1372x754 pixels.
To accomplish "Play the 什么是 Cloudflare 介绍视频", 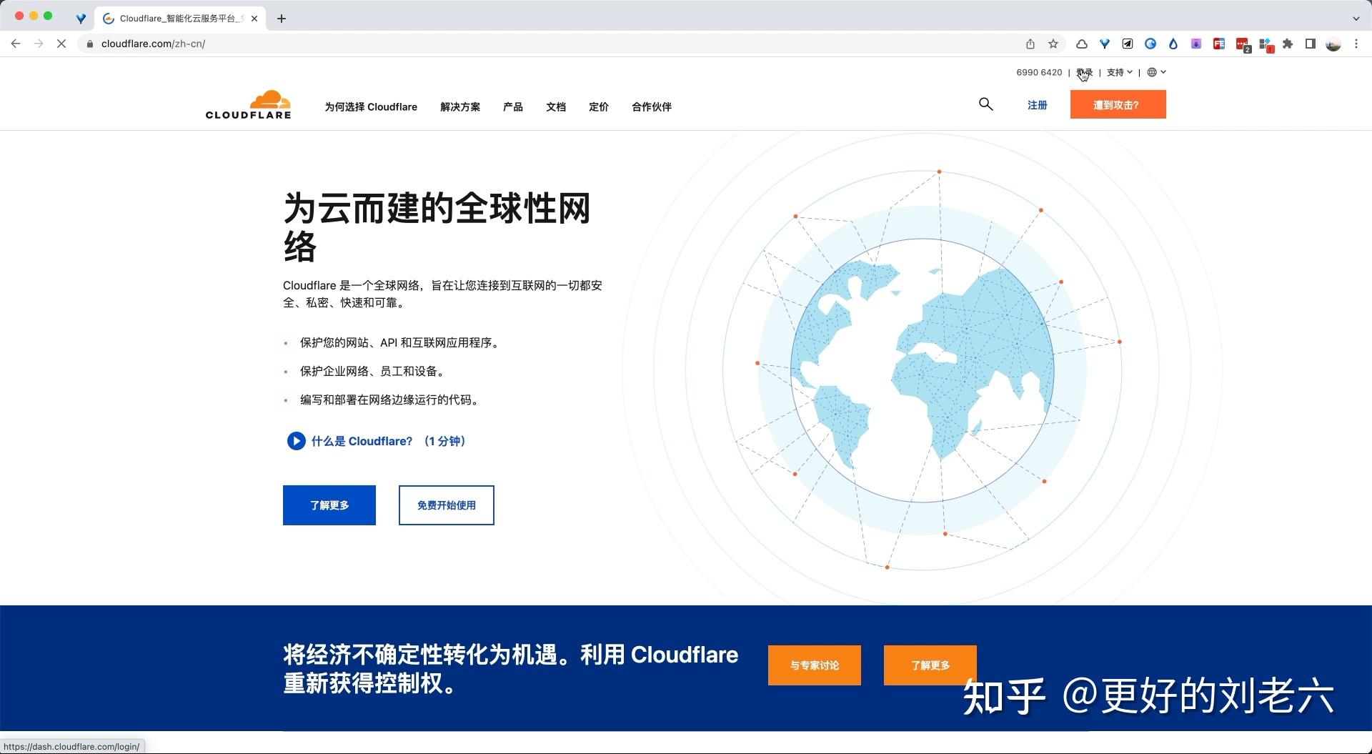I will click(296, 441).
